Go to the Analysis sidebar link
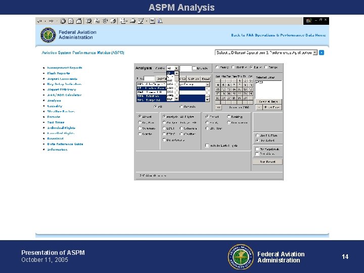The height and width of the screenshot is (273, 364). tap(54, 101)
